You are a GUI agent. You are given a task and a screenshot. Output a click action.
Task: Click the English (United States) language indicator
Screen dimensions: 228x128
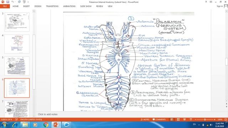click(x=31, y=119)
